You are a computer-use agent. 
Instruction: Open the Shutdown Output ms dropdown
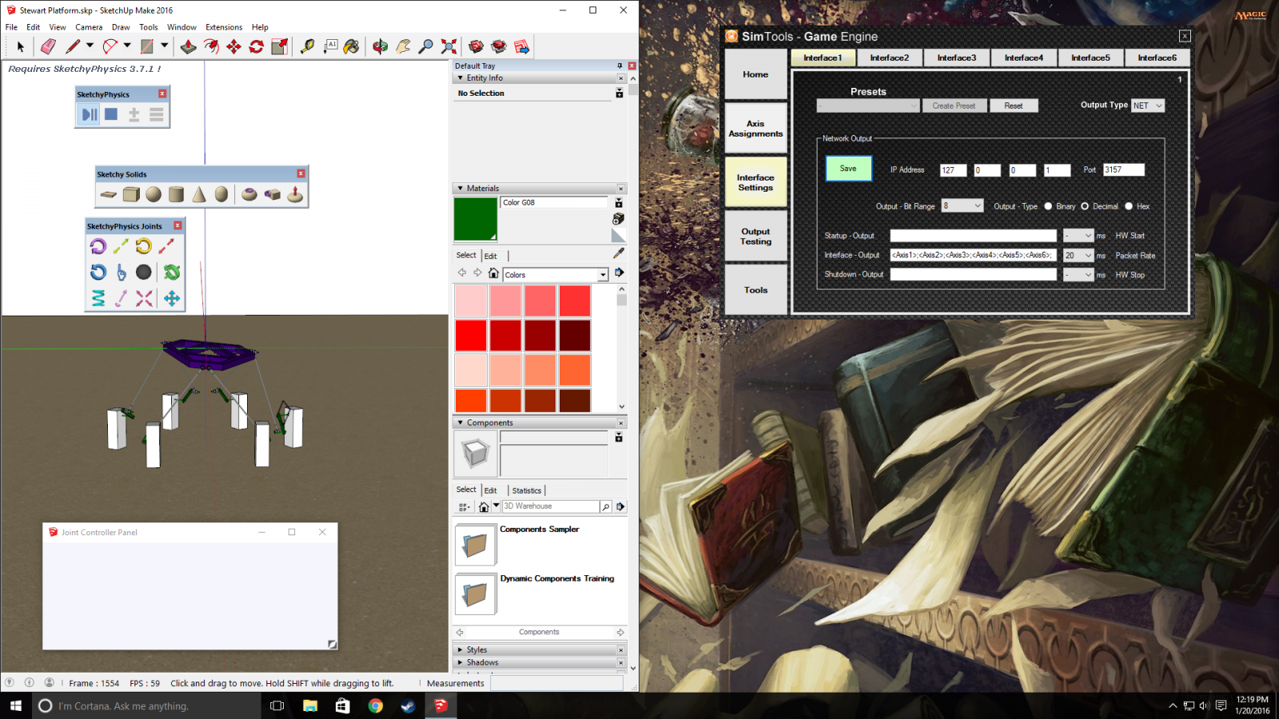[x=1078, y=275]
